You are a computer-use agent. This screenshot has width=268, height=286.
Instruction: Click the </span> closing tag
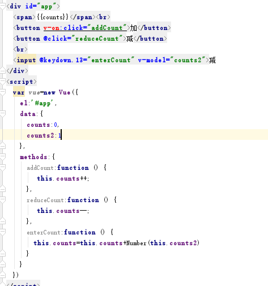point(83,17)
